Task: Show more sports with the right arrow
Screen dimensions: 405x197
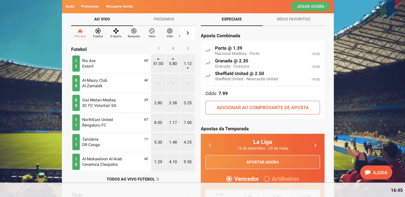Action: [x=188, y=33]
